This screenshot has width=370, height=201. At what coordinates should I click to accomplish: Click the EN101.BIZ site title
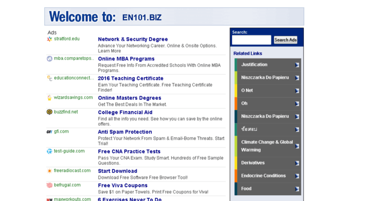point(142,18)
